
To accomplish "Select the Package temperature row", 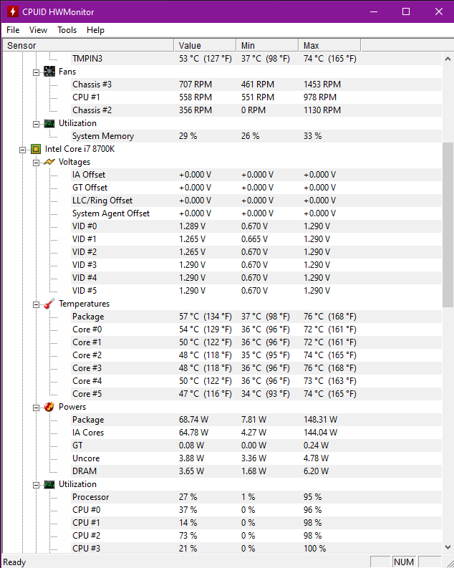I will (x=88, y=317).
